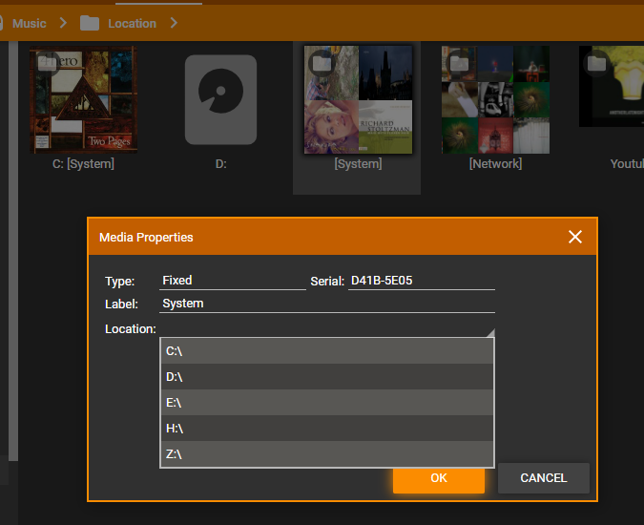The height and width of the screenshot is (525, 644).
Task: Pick H:\ in the Location dropdown list
Action: tap(326, 429)
